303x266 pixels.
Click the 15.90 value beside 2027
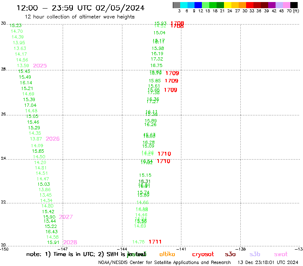click(x=49, y=217)
